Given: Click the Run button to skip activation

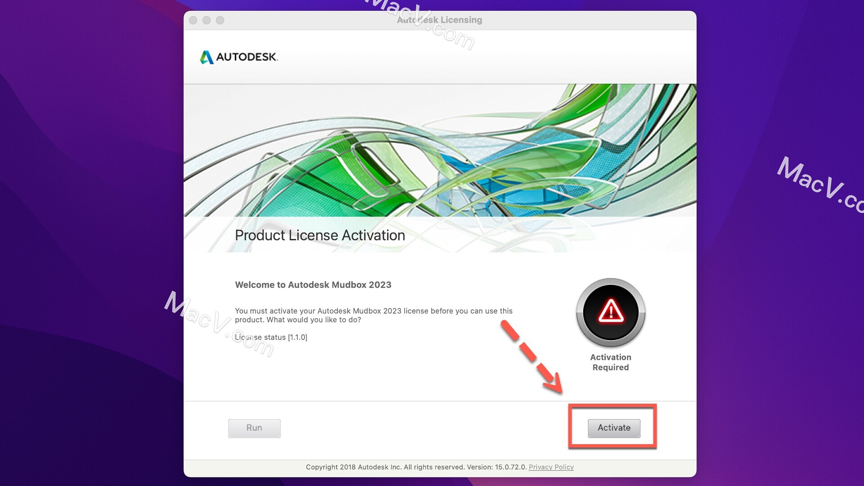Looking at the screenshot, I should [x=255, y=427].
